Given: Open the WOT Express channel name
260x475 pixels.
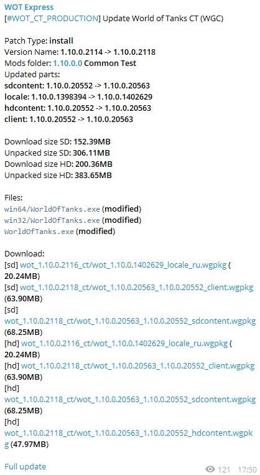Looking at the screenshot, I should [x=29, y=7].
